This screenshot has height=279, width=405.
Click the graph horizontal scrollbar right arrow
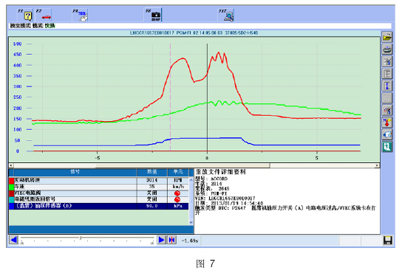[377, 165]
